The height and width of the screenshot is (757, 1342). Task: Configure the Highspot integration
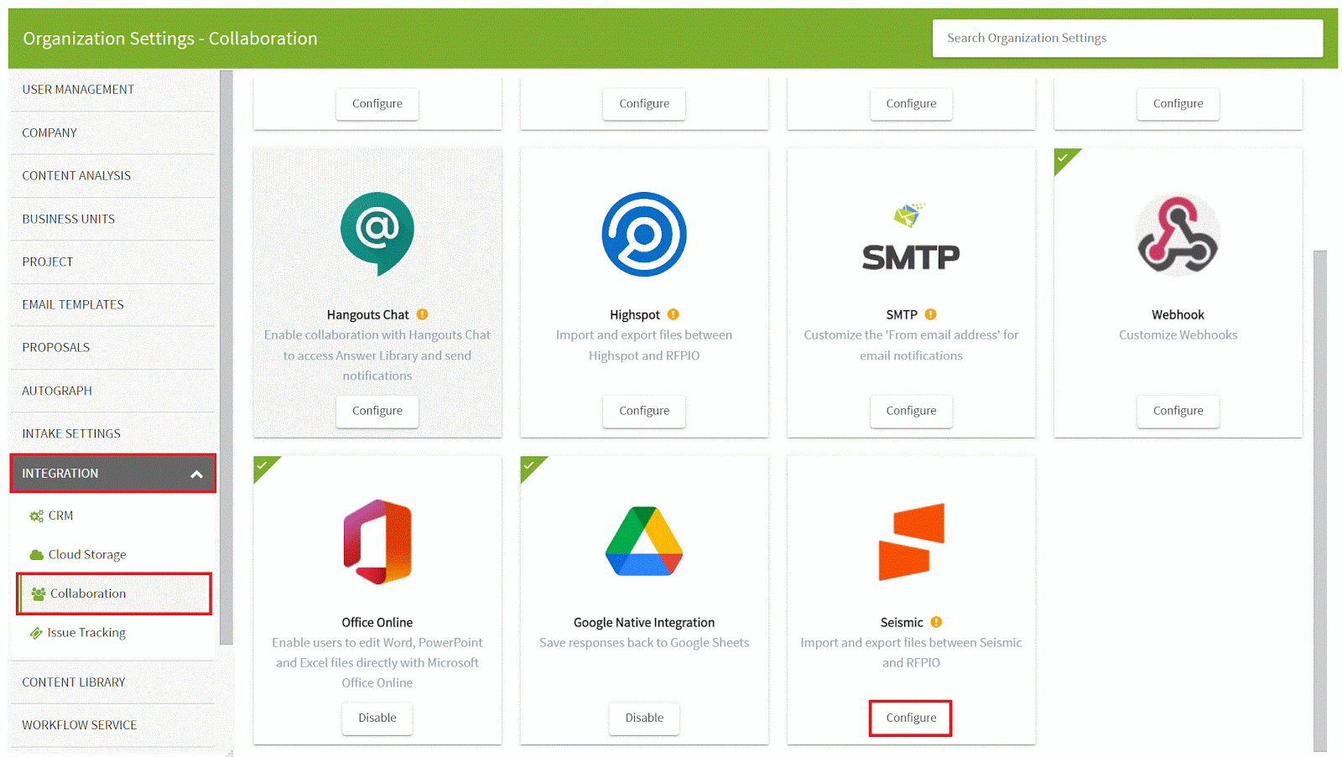pyautogui.click(x=644, y=411)
